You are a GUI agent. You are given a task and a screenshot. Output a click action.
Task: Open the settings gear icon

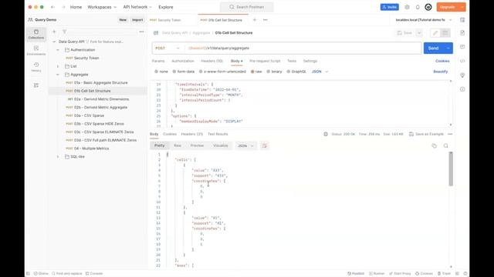[407, 7]
